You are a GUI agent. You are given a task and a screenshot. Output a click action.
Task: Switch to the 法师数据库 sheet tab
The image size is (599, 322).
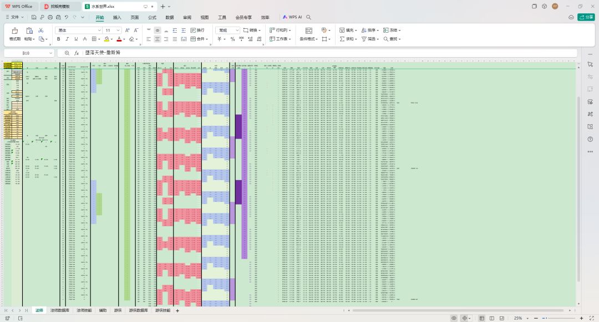coord(60,310)
